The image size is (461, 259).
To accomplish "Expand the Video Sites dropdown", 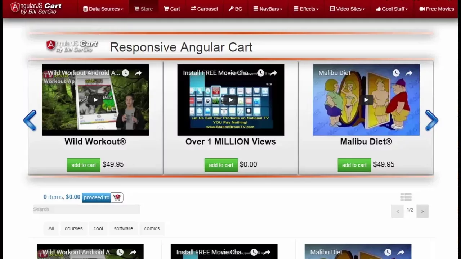I will pyautogui.click(x=347, y=9).
